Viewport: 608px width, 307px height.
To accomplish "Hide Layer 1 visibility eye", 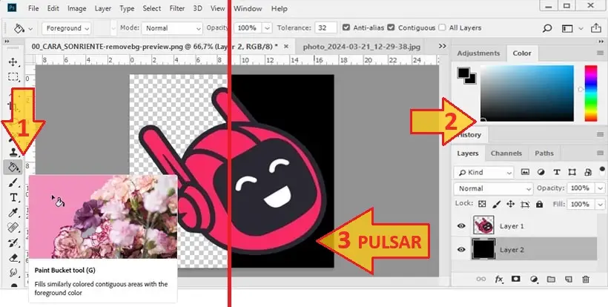I will click(x=461, y=225).
